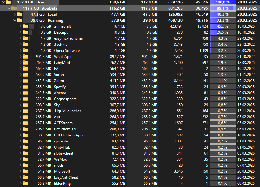Expand the EasyAntiCheat folder node
The width and height of the screenshot is (260, 187).
coord(21,177)
